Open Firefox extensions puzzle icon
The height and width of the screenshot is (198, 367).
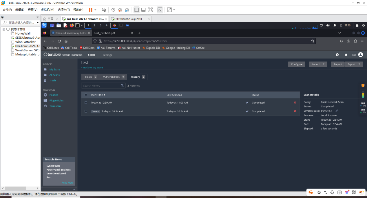pyautogui.click(x=355, y=41)
